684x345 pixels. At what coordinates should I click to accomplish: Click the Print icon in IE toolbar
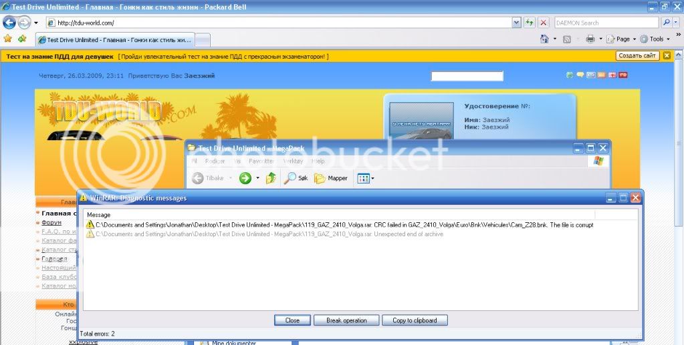590,39
